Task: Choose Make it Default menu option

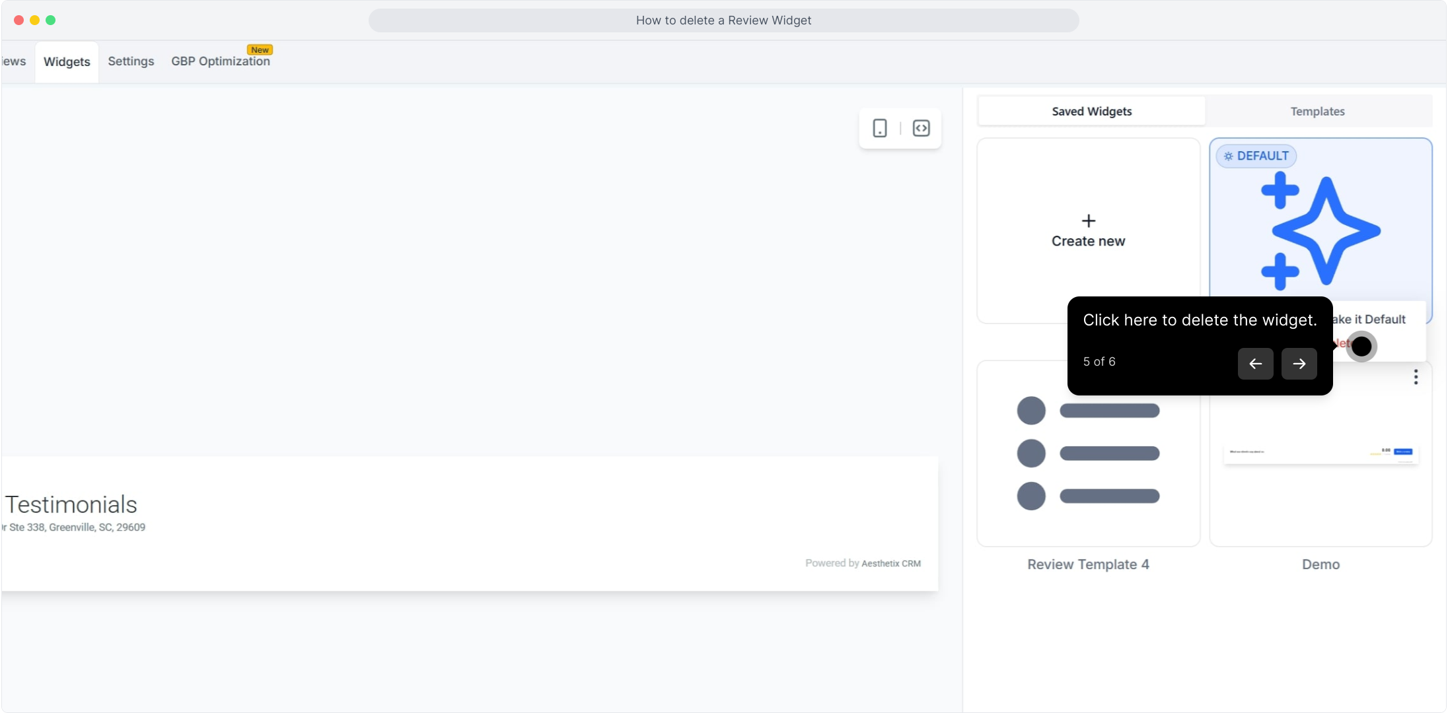Action: [x=1369, y=320]
